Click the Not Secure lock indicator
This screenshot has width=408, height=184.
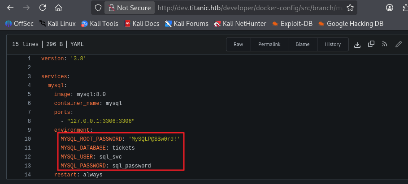coord(130,8)
